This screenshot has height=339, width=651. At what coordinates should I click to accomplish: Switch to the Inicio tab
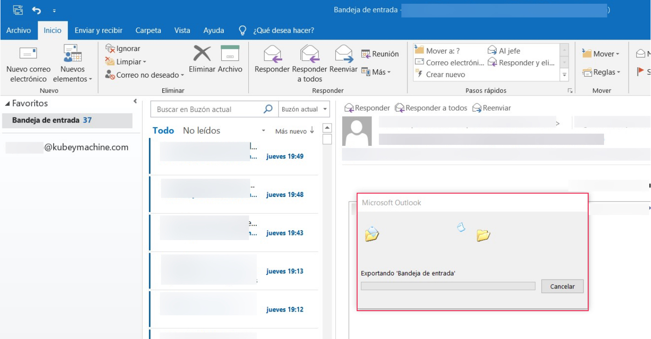pyautogui.click(x=53, y=30)
